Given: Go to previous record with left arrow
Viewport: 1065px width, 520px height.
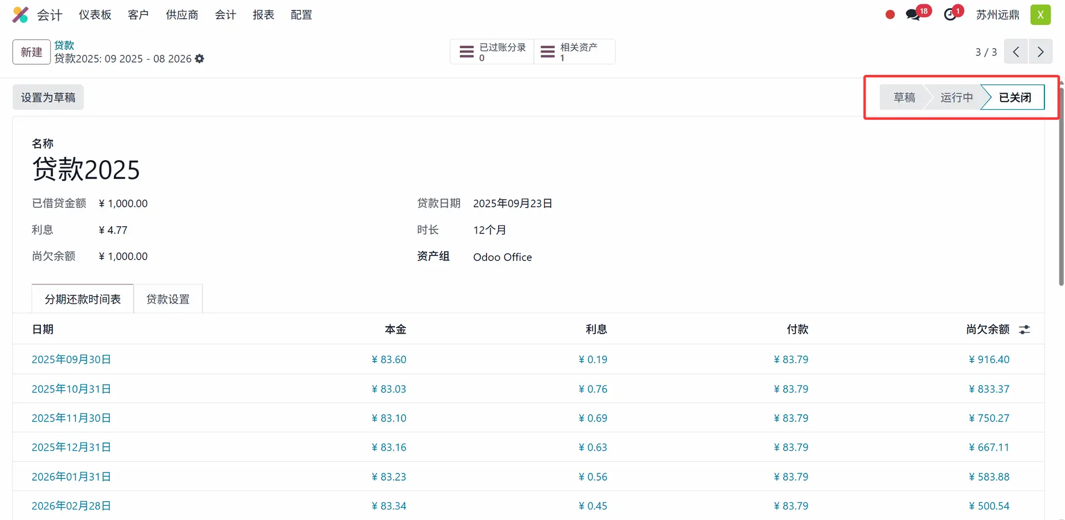Looking at the screenshot, I should point(1016,52).
